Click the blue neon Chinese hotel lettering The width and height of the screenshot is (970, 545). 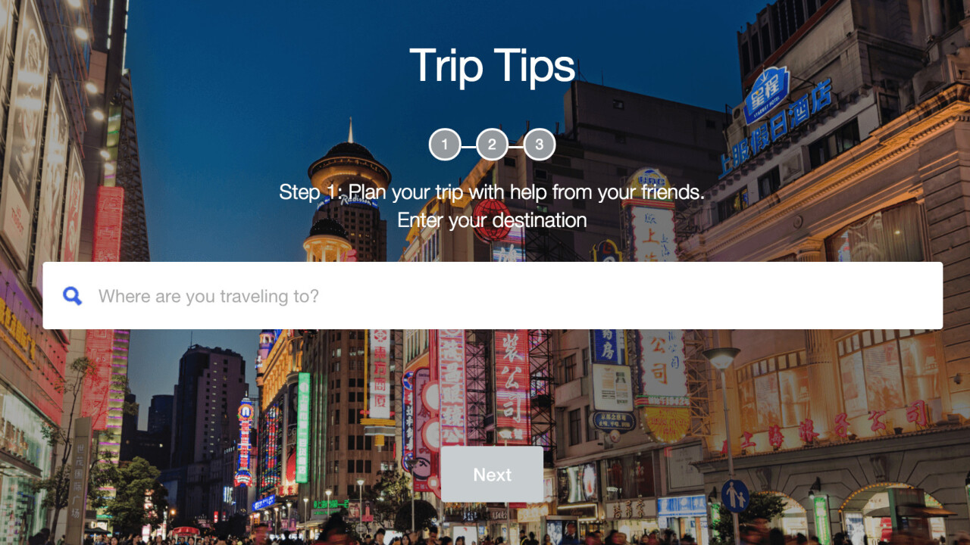(776, 129)
